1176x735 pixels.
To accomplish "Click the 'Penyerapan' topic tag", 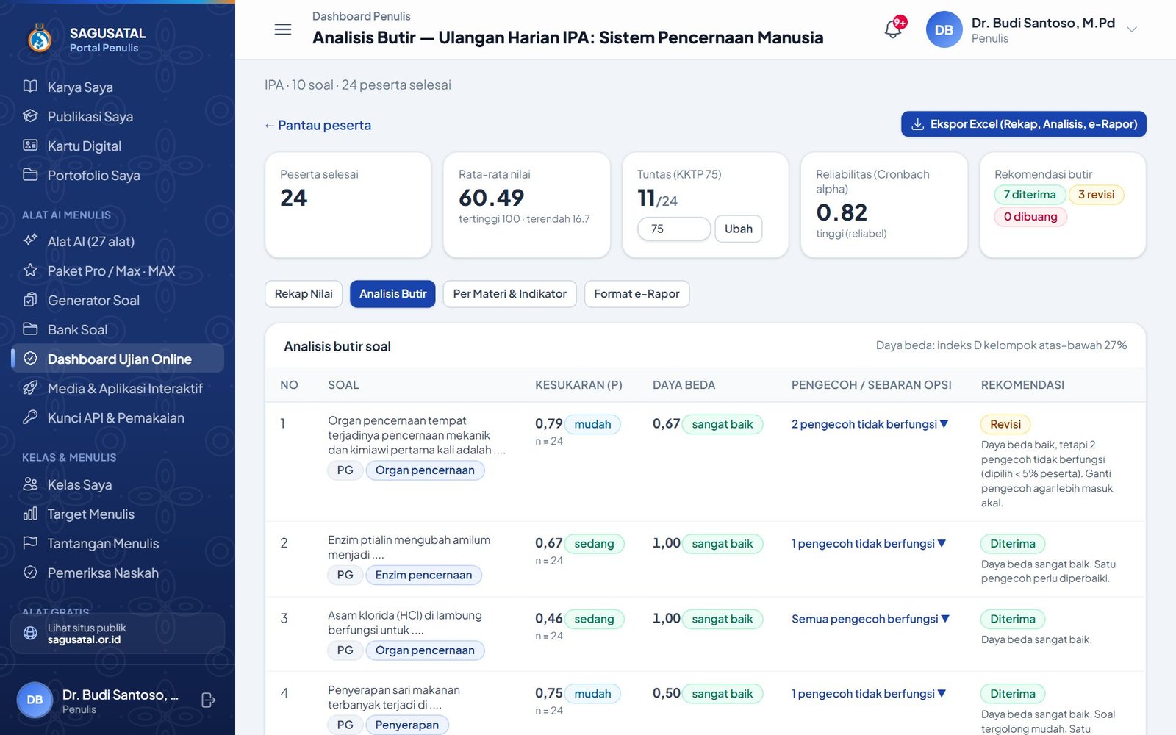I will (x=406, y=725).
